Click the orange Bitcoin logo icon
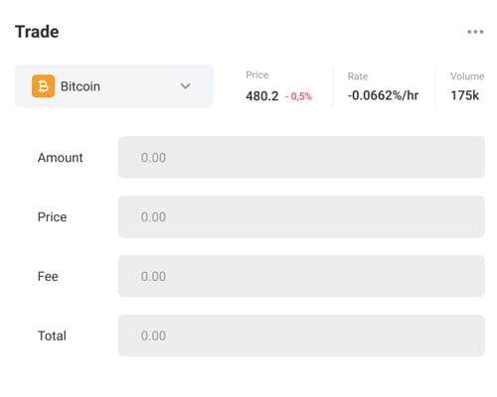497x397 pixels. [43, 86]
